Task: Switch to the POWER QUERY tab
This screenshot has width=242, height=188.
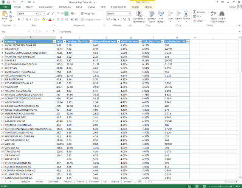Action: (118, 7)
